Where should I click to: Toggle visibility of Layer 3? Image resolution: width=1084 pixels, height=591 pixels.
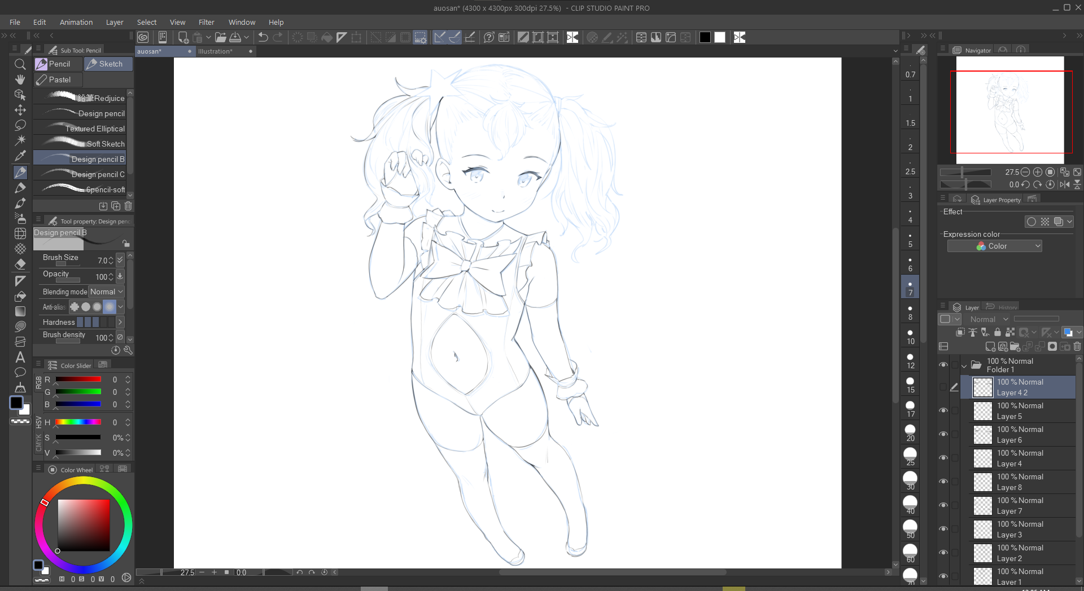pyautogui.click(x=943, y=529)
